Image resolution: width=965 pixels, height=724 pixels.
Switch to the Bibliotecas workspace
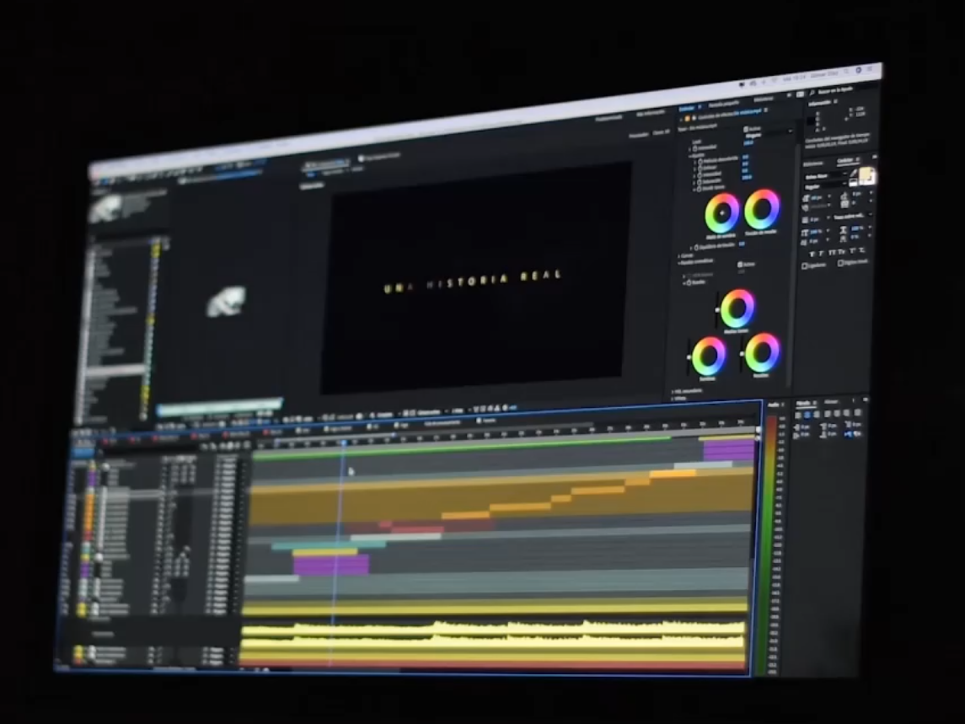coord(763,99)
